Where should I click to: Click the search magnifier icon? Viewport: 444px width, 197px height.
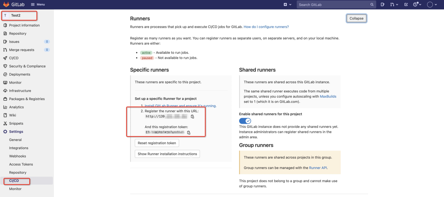[x=372, y=5]
